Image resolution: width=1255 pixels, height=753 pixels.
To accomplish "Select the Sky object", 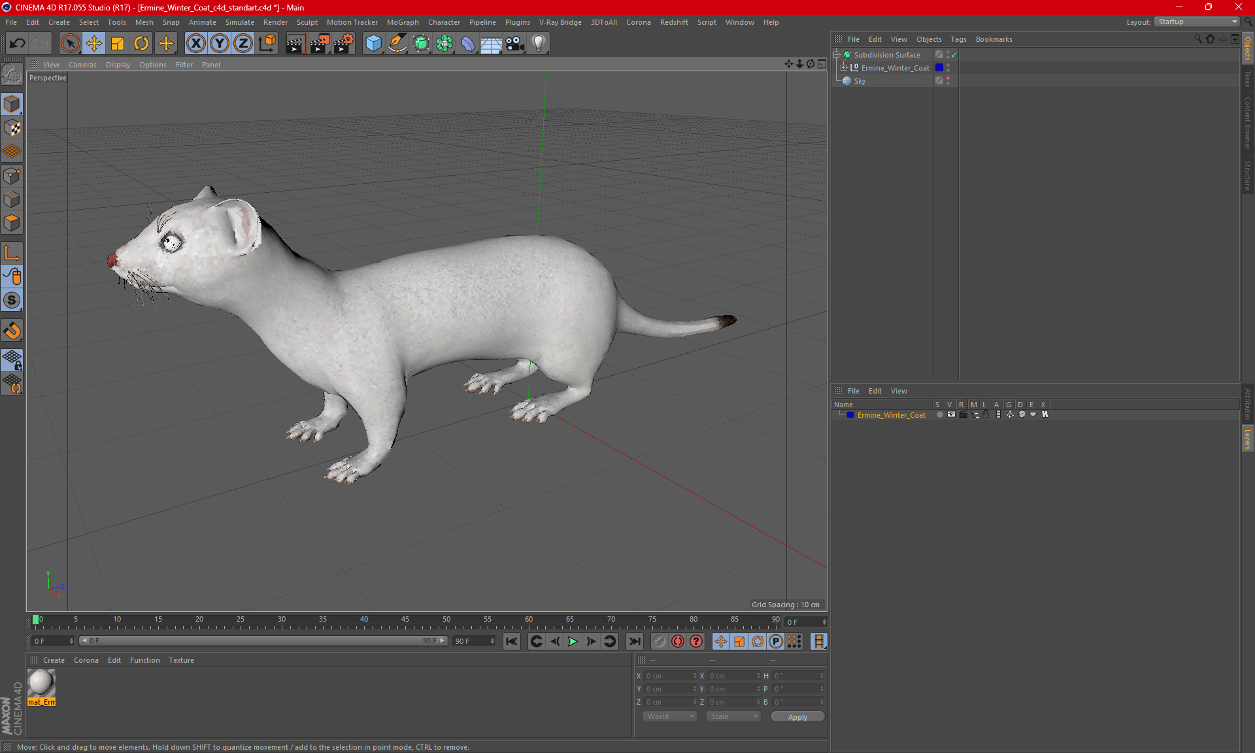I will click(860, 81).
